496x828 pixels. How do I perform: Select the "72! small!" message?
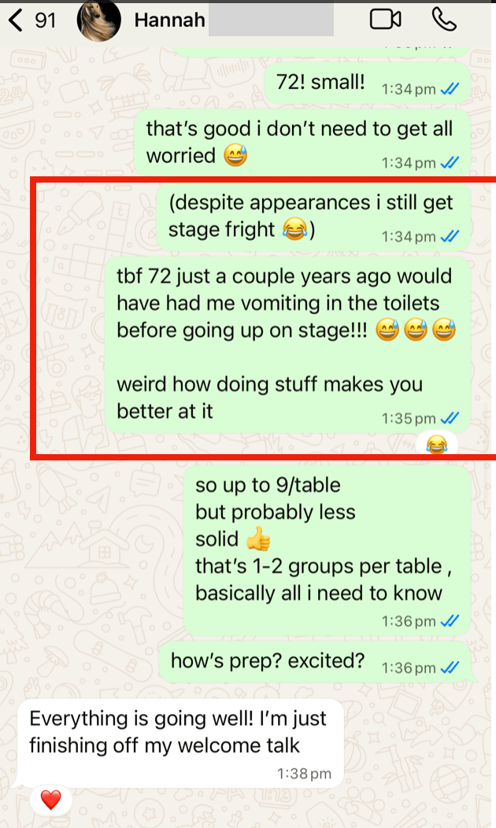pyautogui.click(x=367, y=83)
